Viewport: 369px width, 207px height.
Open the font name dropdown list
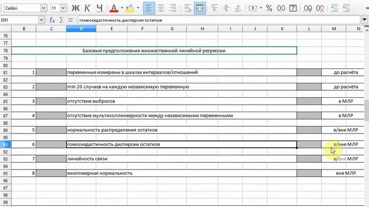[44, 8]
